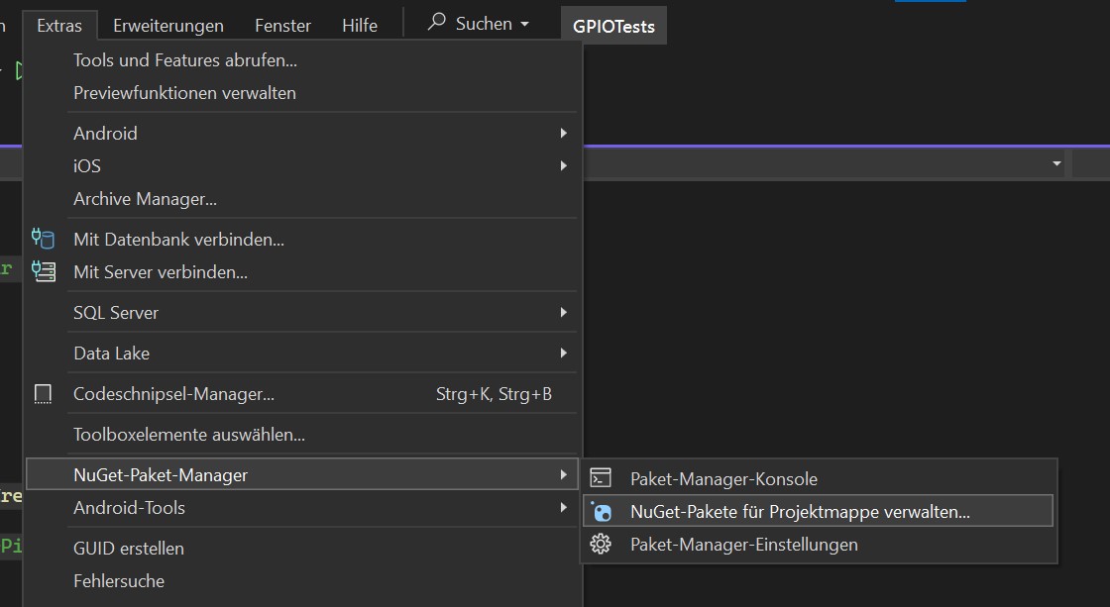The image size is (1110, 607).
Task: Expand the Android submenu arrow
Action: (x=563, y=134)
